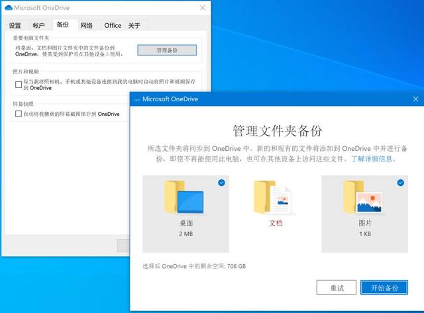
Task: Click the 1 KB size text under 图片
Action: coord(365,234)
